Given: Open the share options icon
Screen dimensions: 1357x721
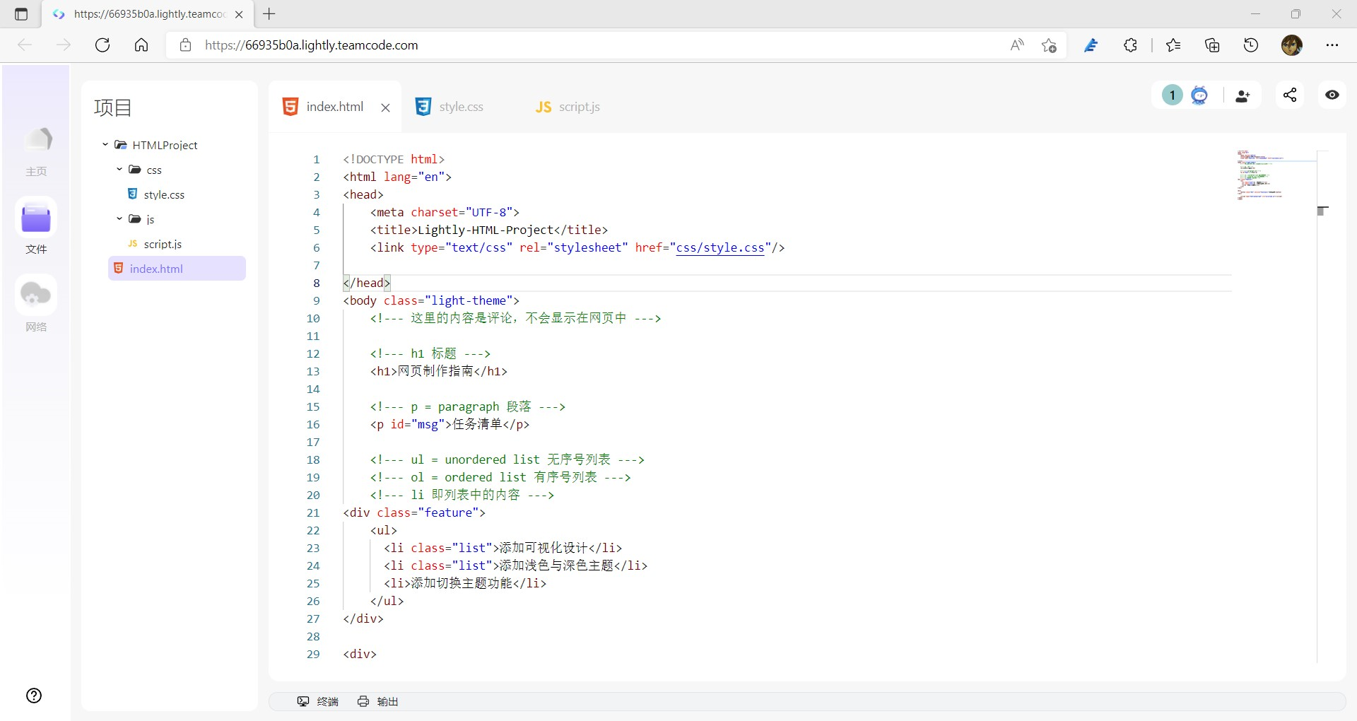Looking at the screenshot, I should point(1290,95).
